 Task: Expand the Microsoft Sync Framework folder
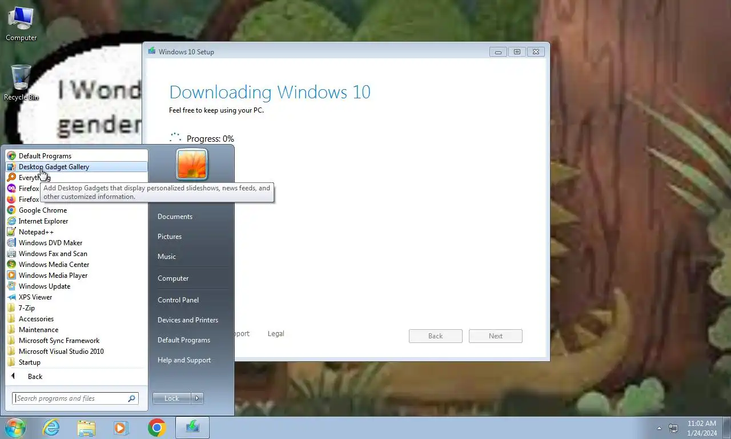[x=77, y=340]
